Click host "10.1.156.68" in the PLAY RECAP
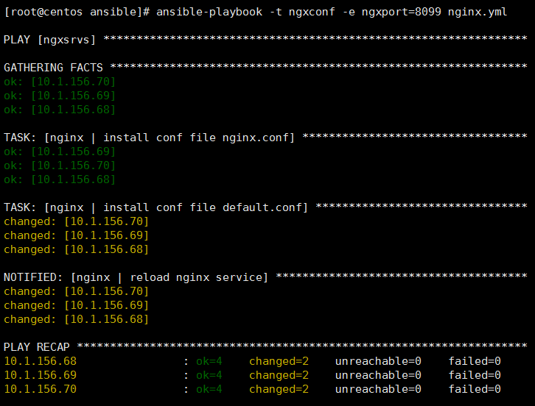Viewport: 535px width, 406px height. (41, 361)
